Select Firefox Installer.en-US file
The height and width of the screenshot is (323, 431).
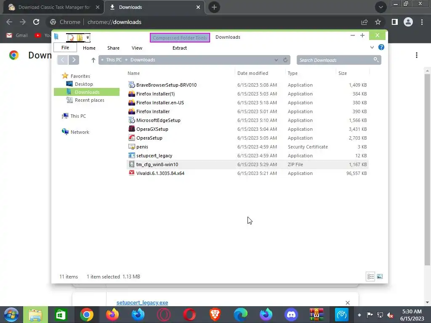pos(160,103)
